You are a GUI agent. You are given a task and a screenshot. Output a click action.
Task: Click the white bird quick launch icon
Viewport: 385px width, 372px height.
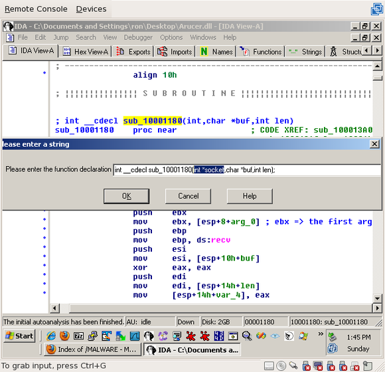tap(289, 335)
